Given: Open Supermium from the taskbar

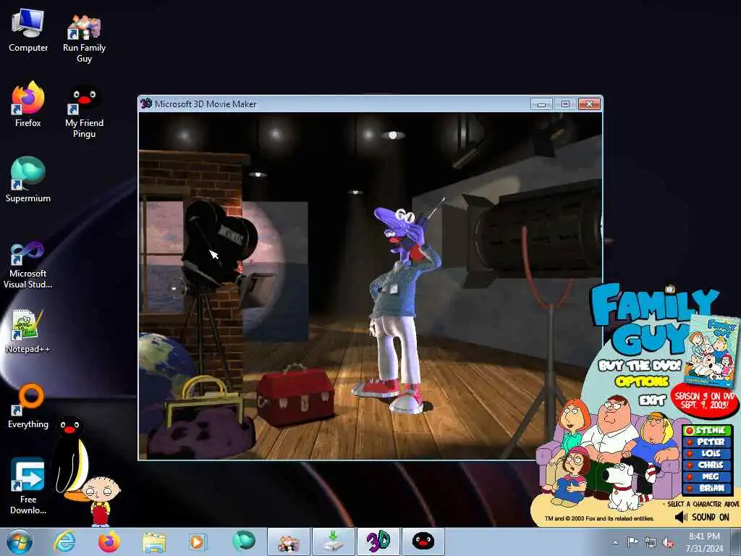Looking at the screenshot, I should [243, 541].
